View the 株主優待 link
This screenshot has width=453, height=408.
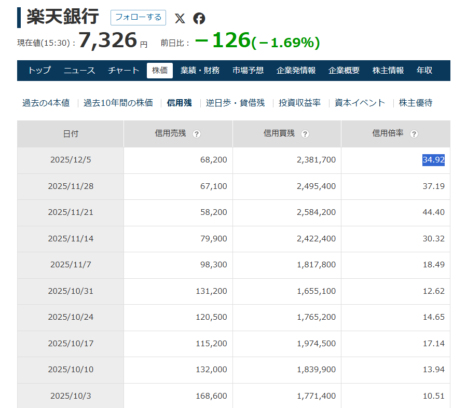pyautogui.click(x=416, y=103)
